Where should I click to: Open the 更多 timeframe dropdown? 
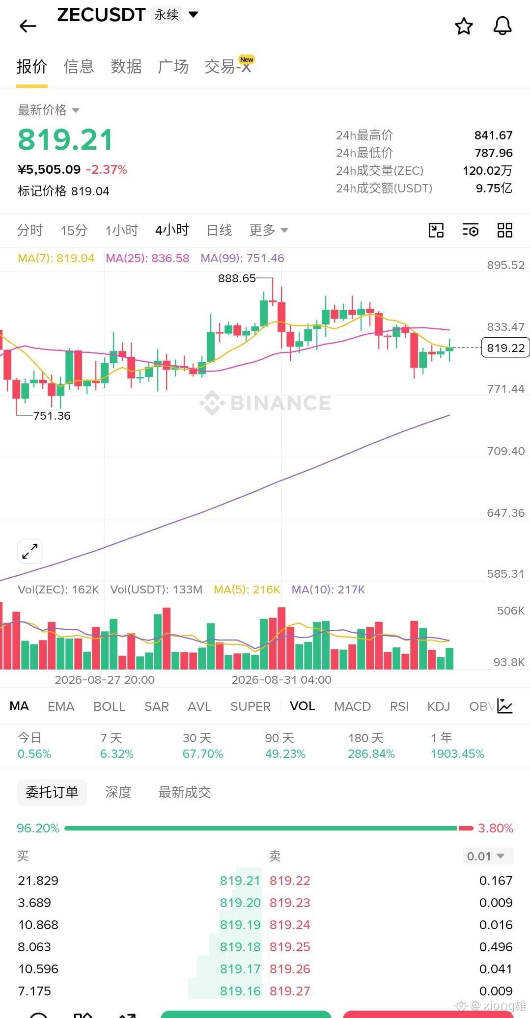[x=268, y=230]
